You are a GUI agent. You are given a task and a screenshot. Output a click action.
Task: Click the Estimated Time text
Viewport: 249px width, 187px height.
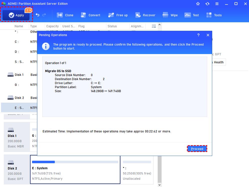(x=107, y=131)
